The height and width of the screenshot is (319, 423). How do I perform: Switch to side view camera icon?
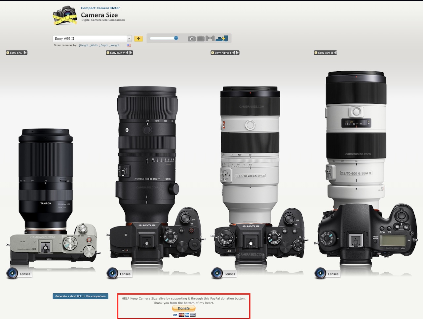coord(210,38)
